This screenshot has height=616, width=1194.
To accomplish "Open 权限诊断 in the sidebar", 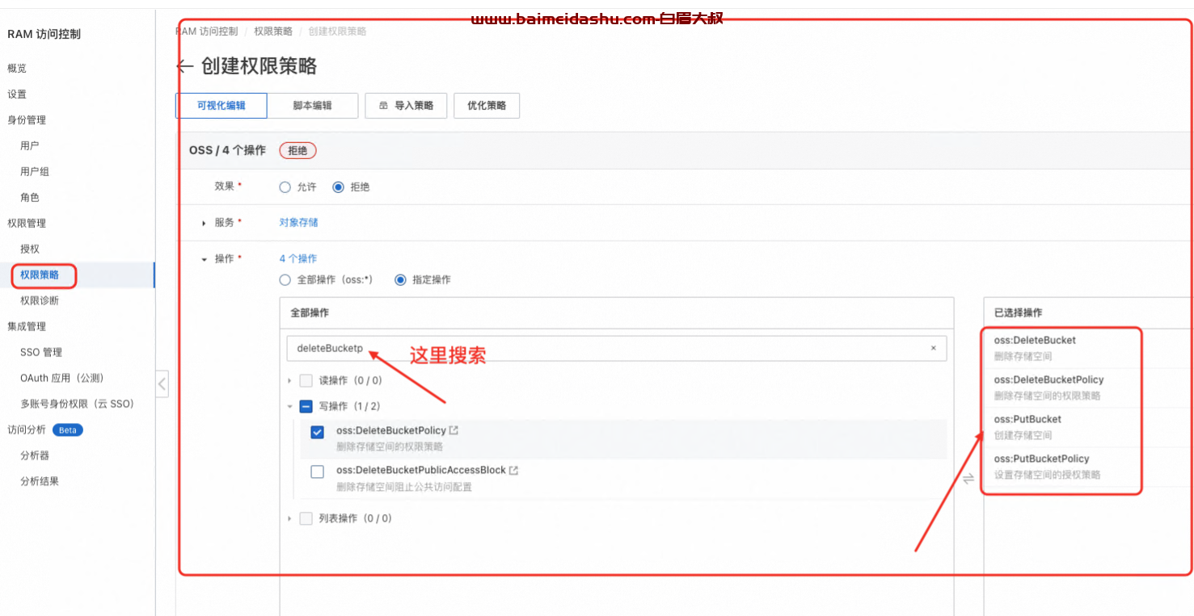I will (x=40, y=300).
